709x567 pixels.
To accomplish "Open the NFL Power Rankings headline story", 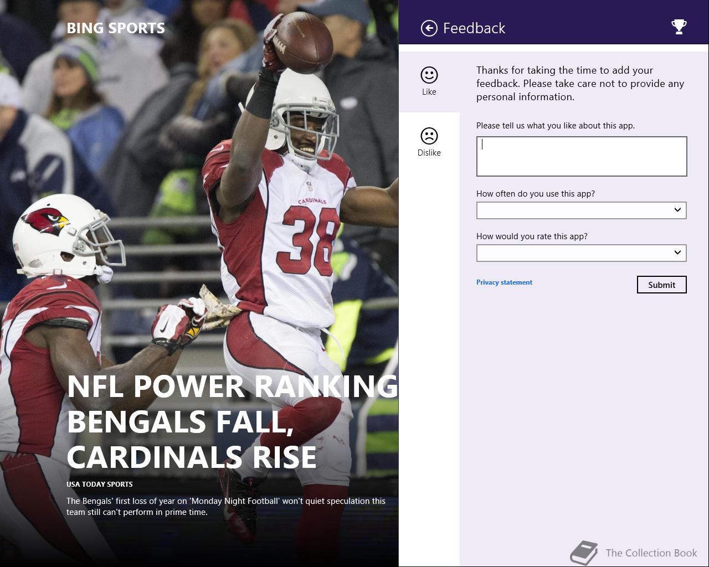I will 233,422.
